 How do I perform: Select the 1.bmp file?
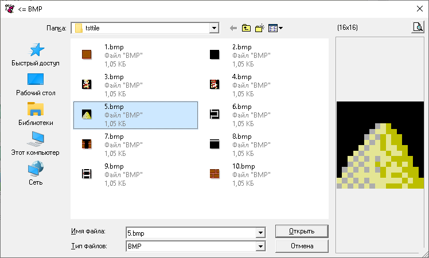click(113, 55)
